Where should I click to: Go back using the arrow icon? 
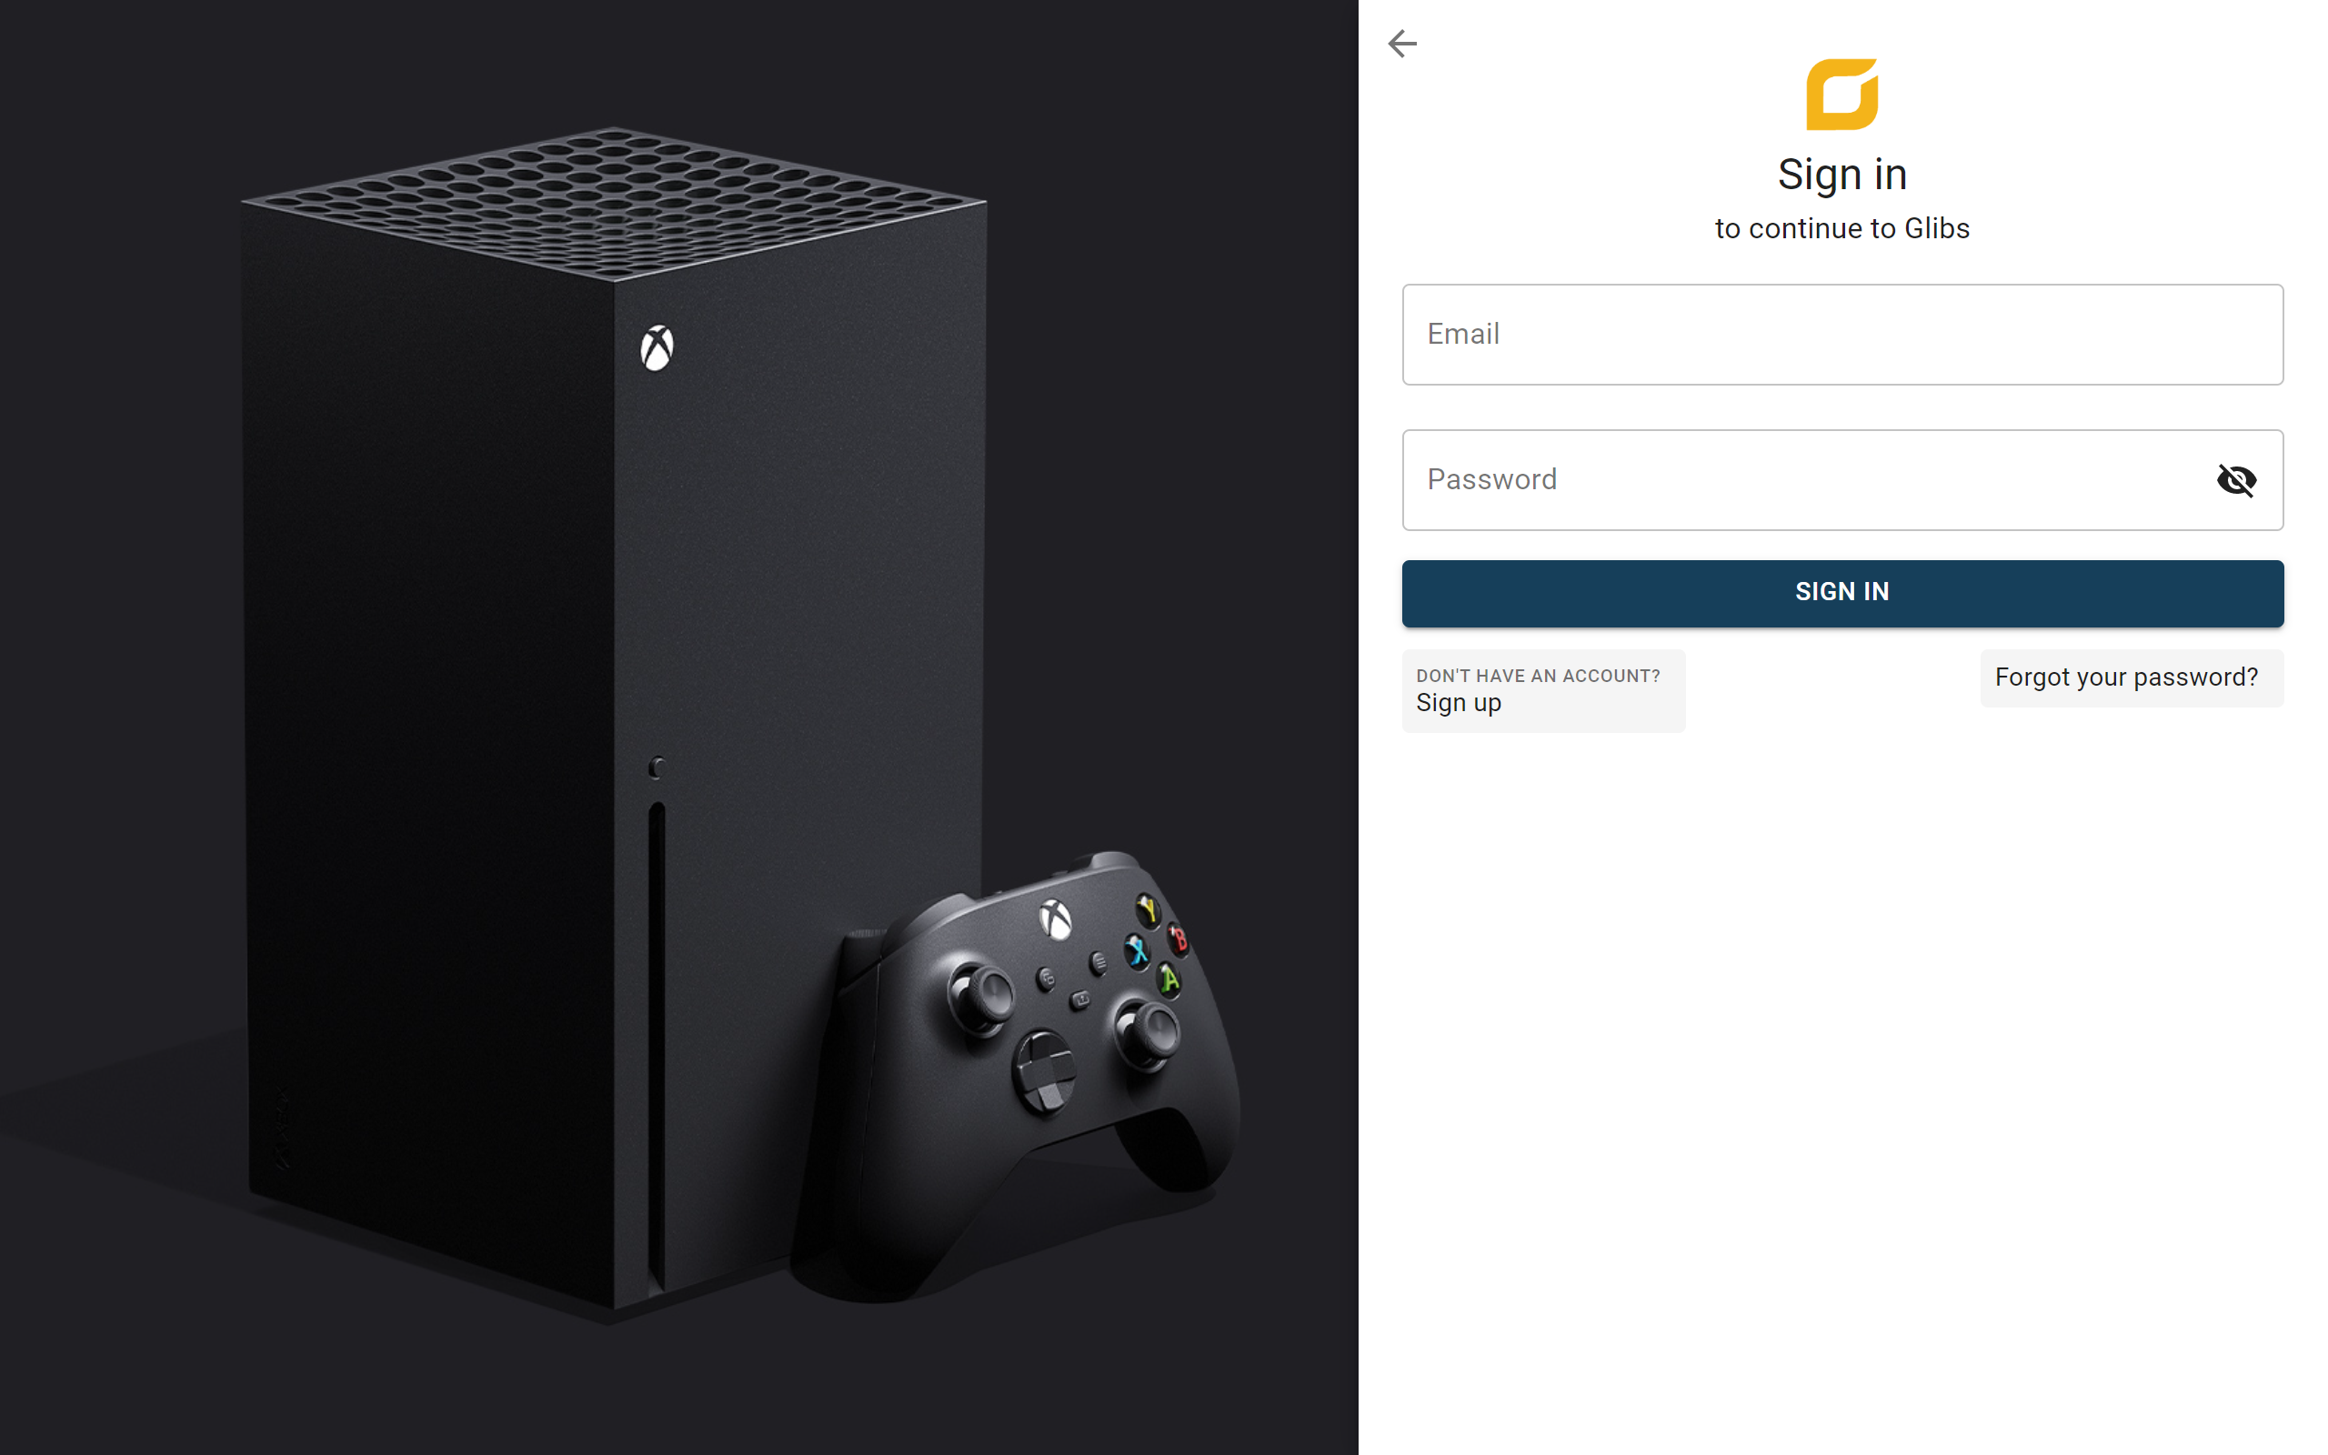click(x=1402, y=44)
